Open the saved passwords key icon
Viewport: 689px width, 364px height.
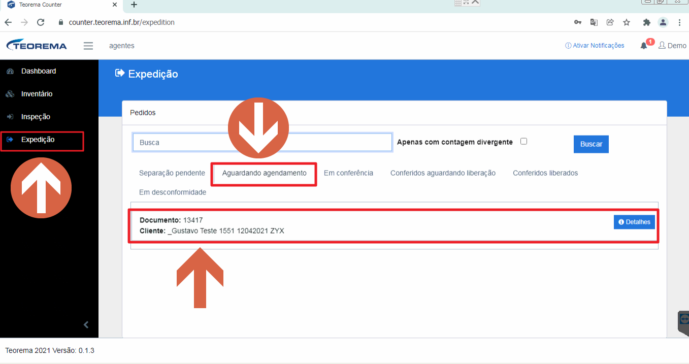click(x=578, y=22)
